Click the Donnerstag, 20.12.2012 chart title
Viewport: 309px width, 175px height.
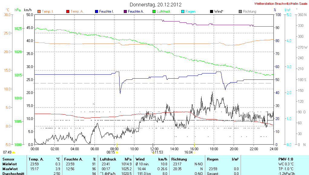(x=156, y=5)
